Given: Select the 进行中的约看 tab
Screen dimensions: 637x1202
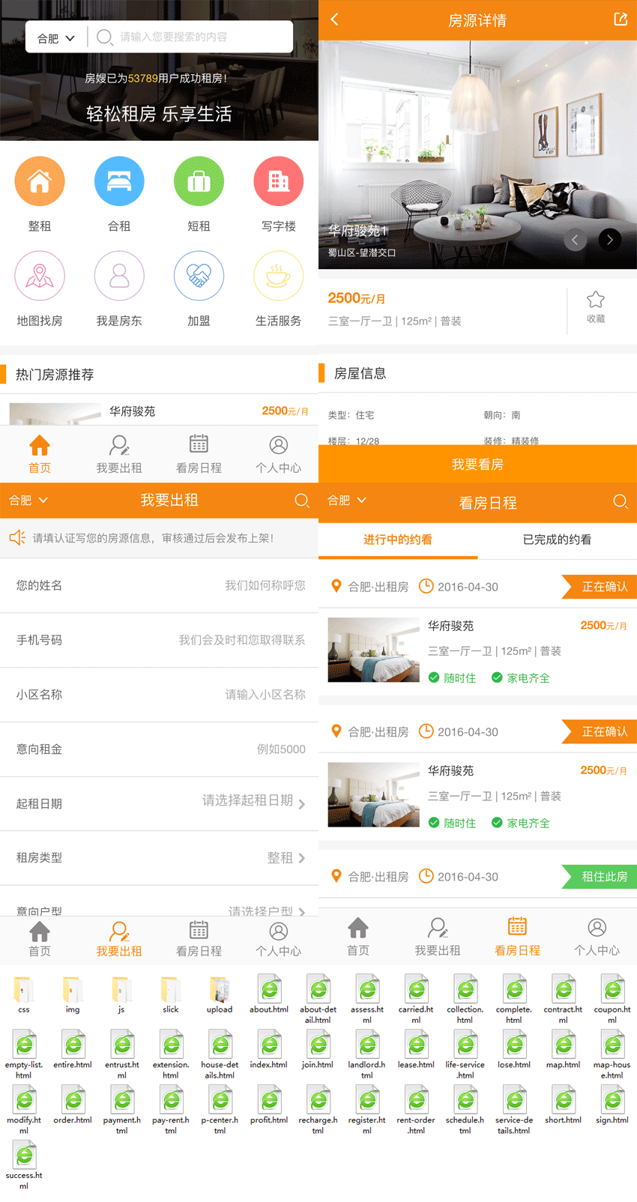Looking at the screenshot, I should point(398,540).
